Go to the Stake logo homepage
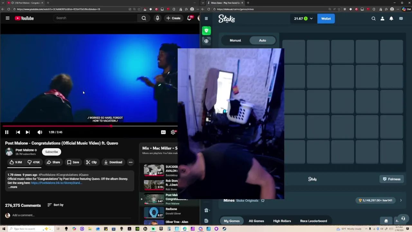The height and width of the screenshot is (232, 412). [x=227, y=19]
